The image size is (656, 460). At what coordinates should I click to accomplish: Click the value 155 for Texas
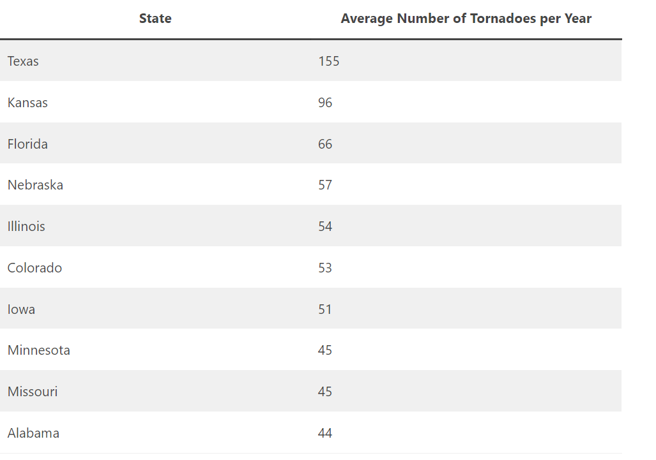329,61
